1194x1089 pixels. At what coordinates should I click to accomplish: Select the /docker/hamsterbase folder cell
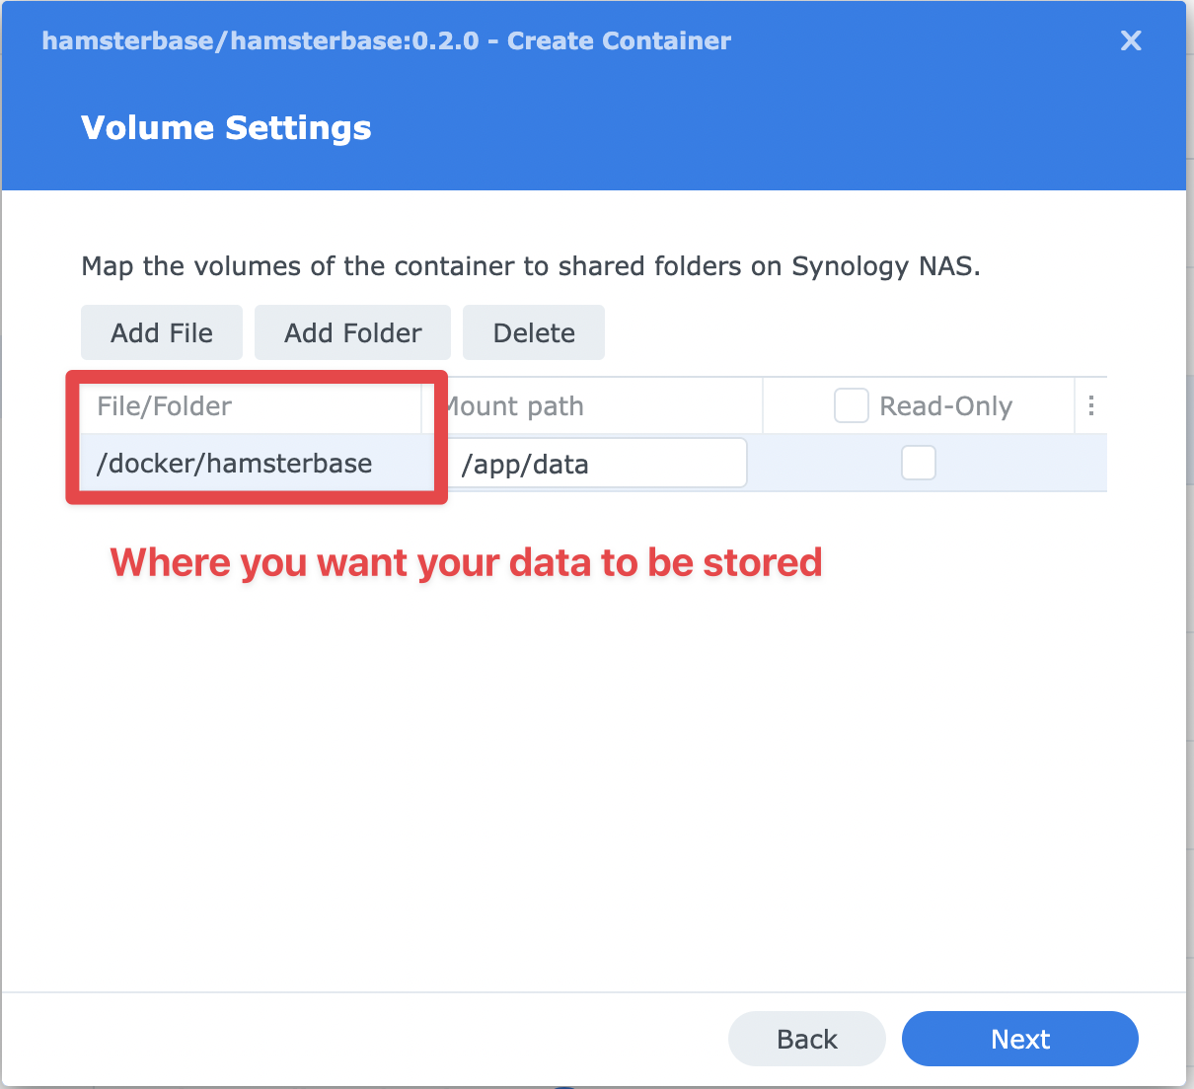pos(235,464)
